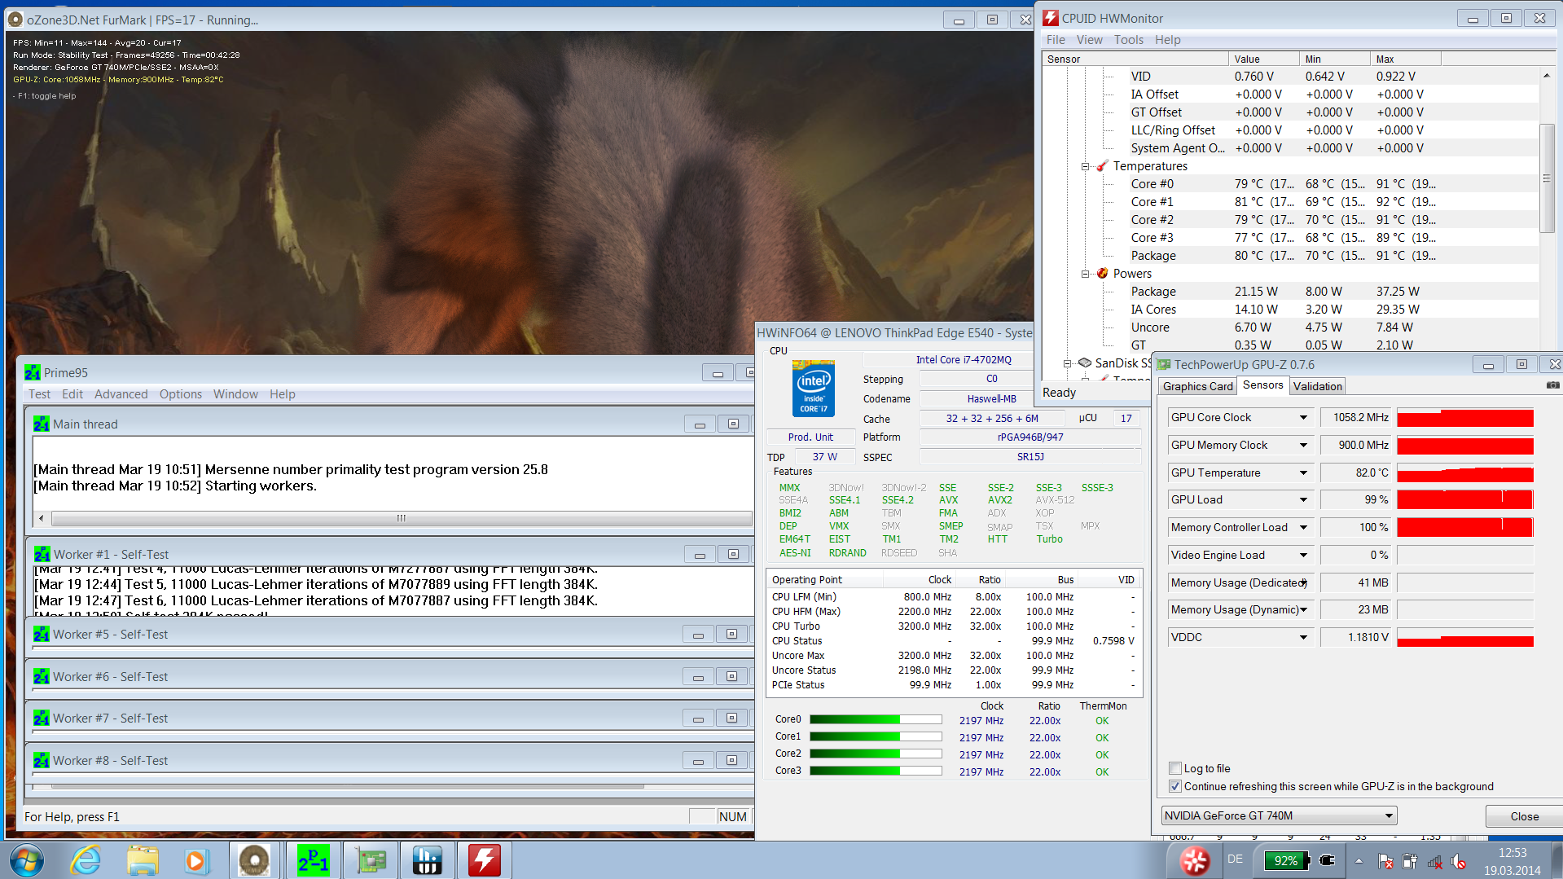The width and height of the screenshot is (1563, 879).
Task: Click the Core0 green load bar in HWiNFO64
Action: [876, 719]
